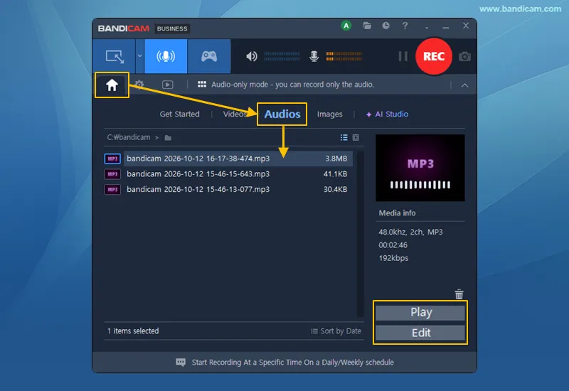Select file bandicam 2026-10-12 15-46-15-643.mp3
Viewport: 569px width, 391px height.
238,174
